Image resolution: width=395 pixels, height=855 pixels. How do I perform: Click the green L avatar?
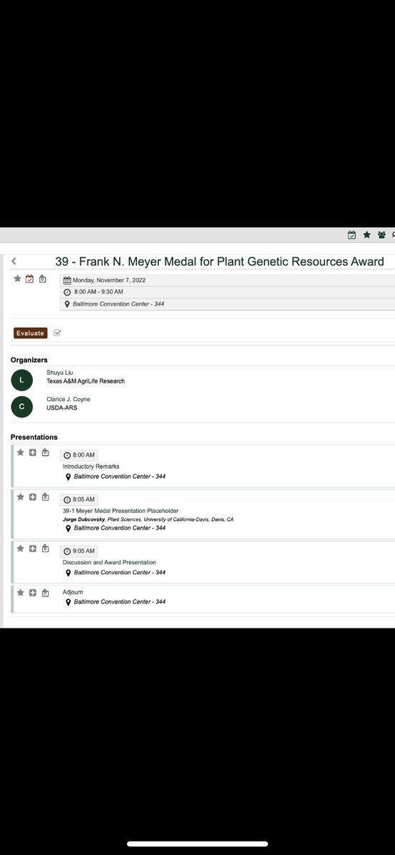click(x=22, y=380)
